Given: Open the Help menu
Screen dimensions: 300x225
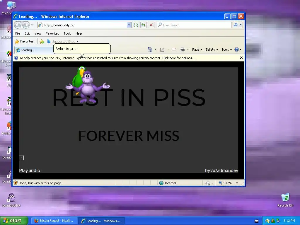Looking at the screenshot, I should click(x=79, y=33).
